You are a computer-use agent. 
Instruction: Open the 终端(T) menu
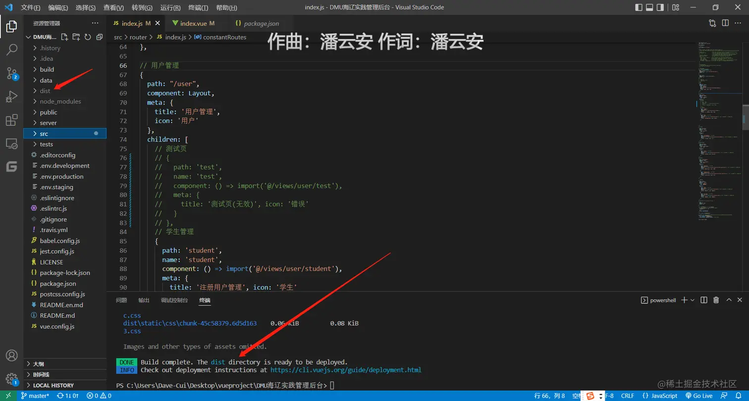(199, 7)
